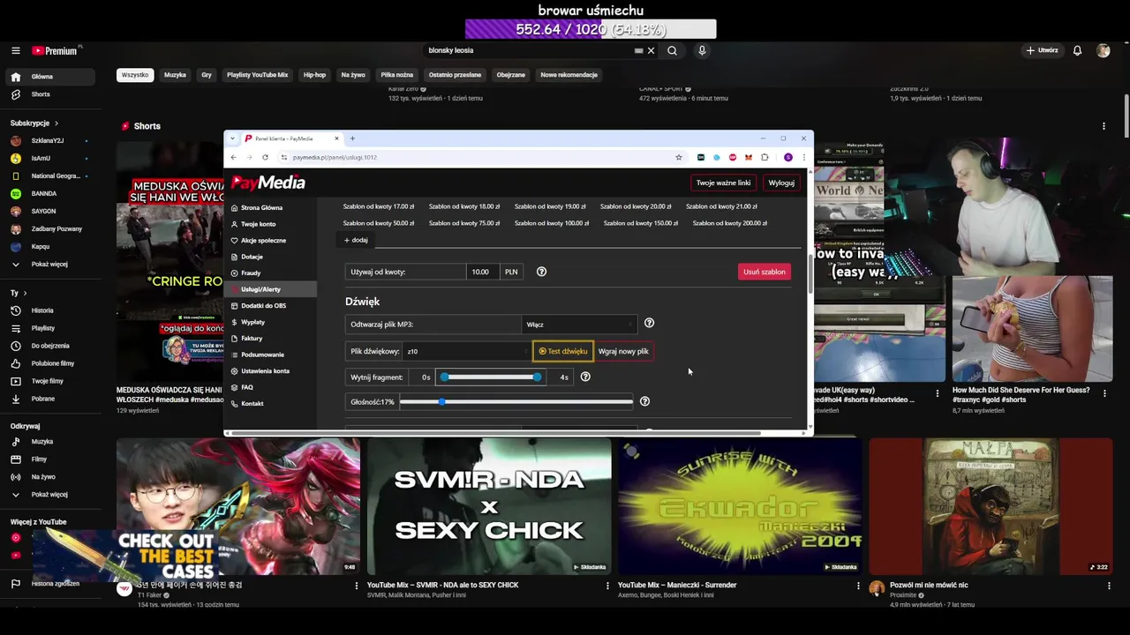The height and width of the screenshot is (635, 1130).
Task: Open Wypłaty in PayMedia sidebar
Action: point(270,322)
